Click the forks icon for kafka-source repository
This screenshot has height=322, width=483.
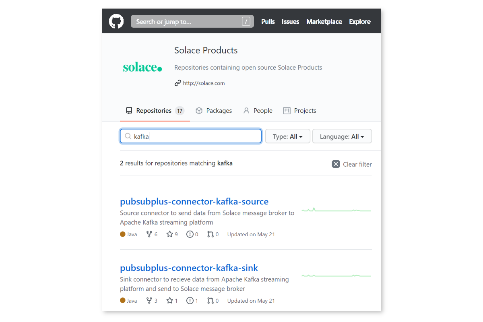149,234
